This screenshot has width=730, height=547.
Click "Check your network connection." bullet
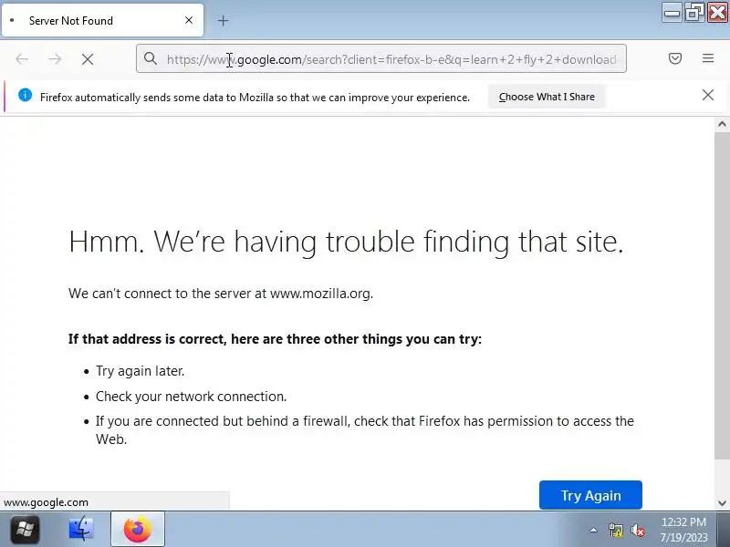(191, 397)
